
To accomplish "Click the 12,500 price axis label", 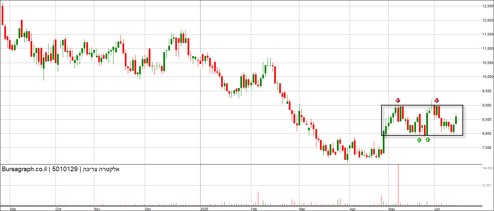I will click(x=488, y=6).
